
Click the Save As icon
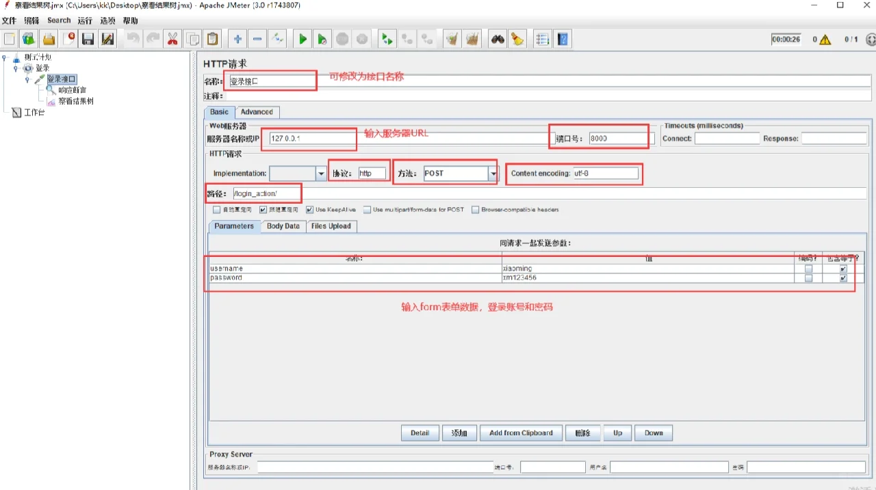pyautogui.click(x=108, y=39)
